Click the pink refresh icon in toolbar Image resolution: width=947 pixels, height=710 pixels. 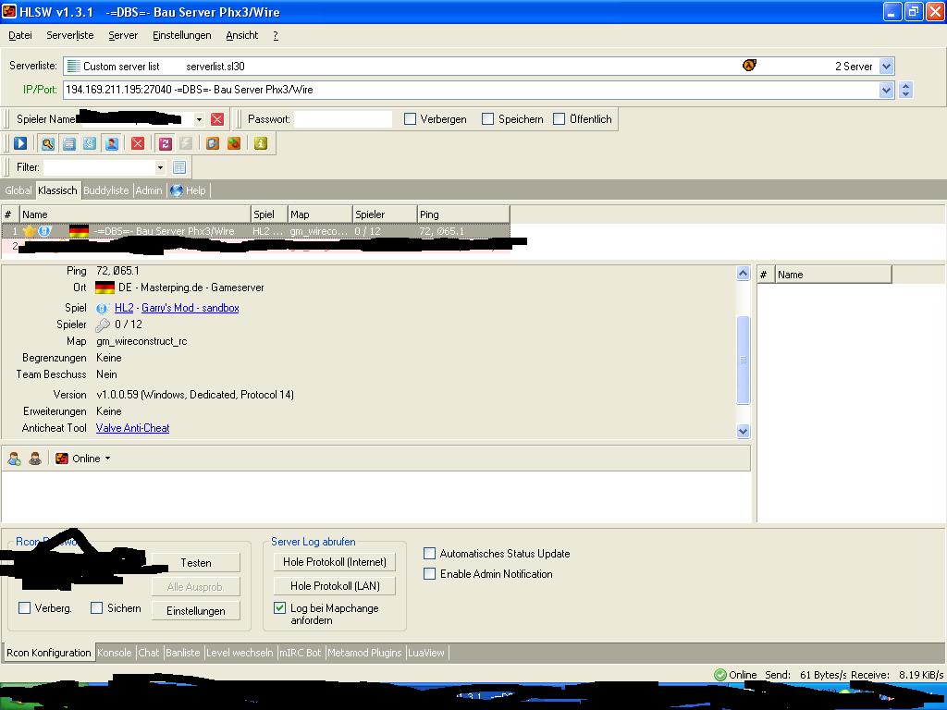[166, 143]
